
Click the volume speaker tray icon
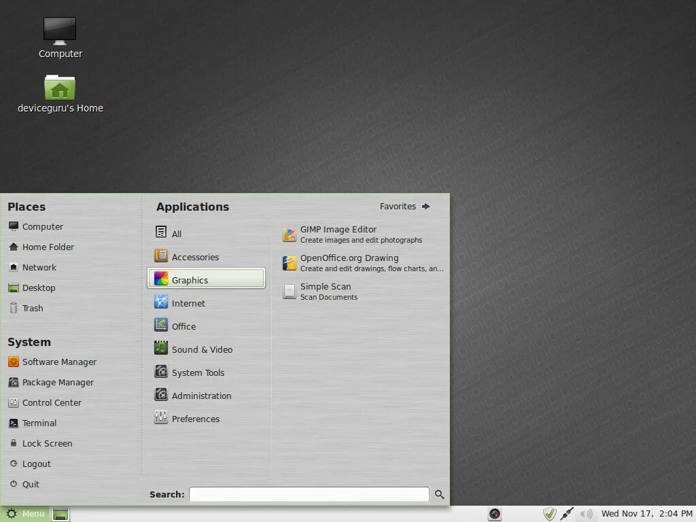(x=586, y=514)
